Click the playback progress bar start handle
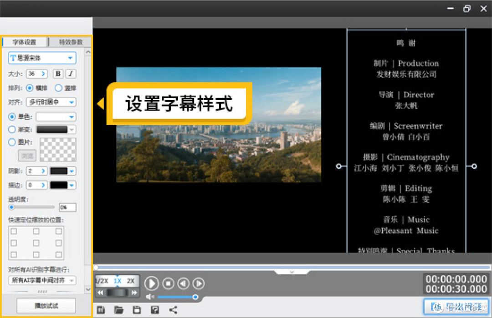 click(x=96, y=267)
